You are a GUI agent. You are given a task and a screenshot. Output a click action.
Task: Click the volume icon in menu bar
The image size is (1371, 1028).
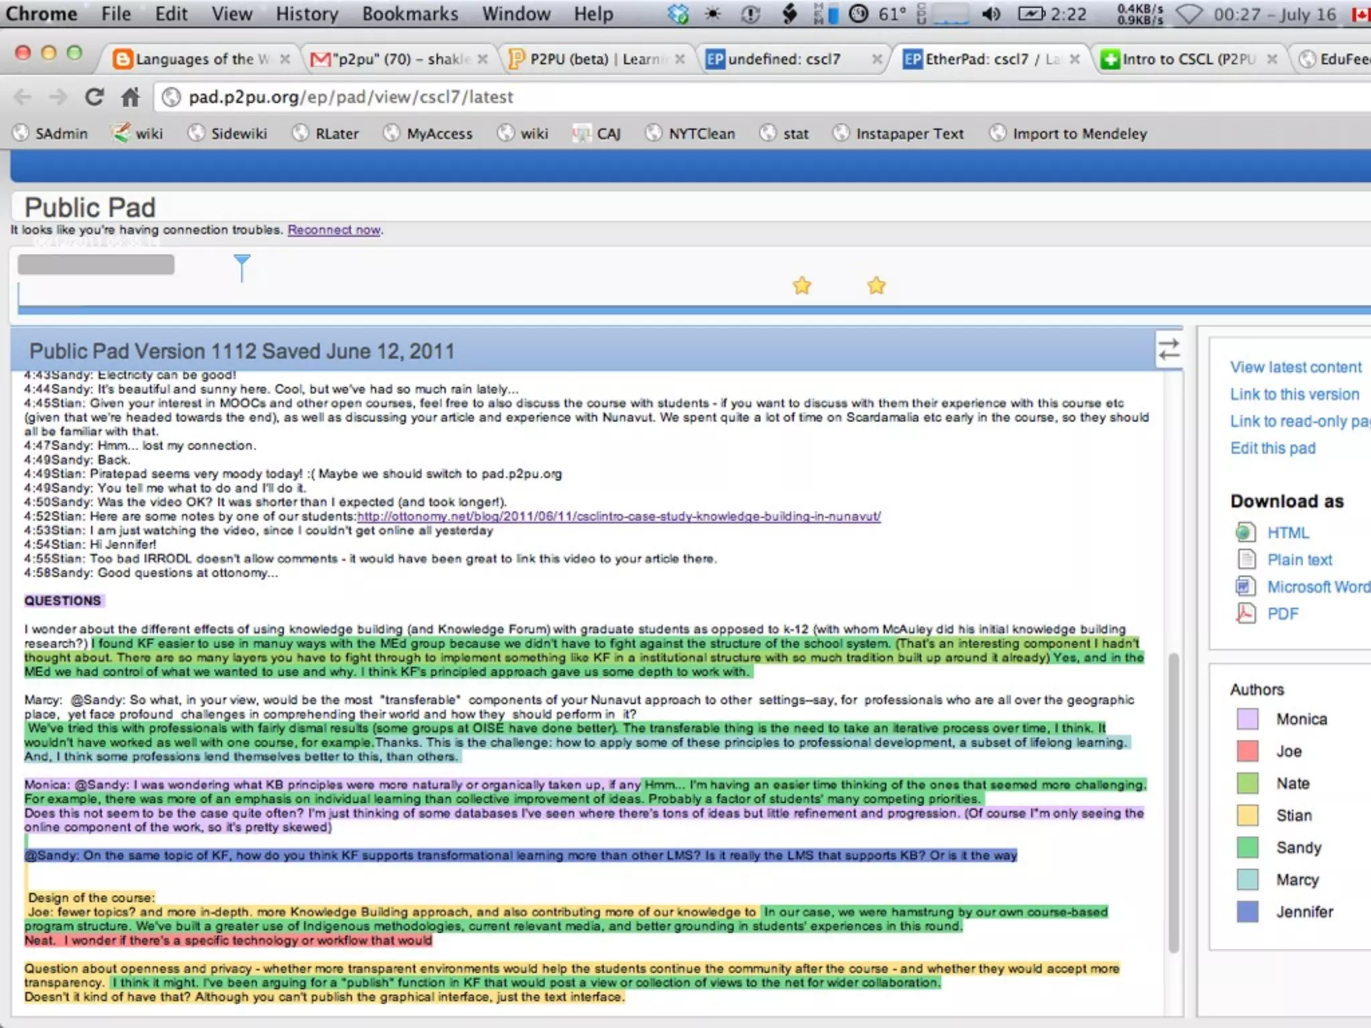991,14
